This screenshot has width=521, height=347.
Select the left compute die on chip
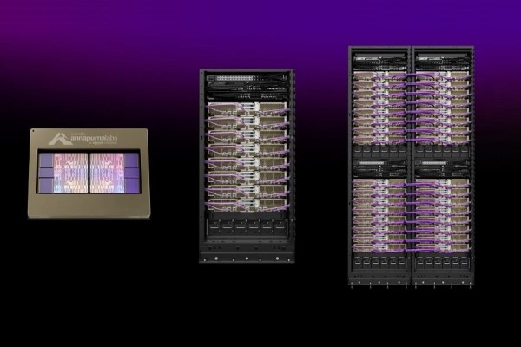[71, 171]
